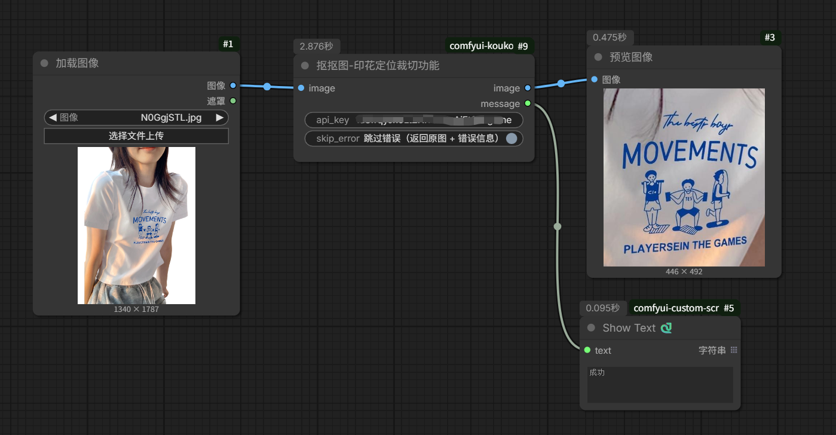The image size is (836, 435).
Task: Click the 图像 input port on 预览图像
Action: tap(594, 79)
